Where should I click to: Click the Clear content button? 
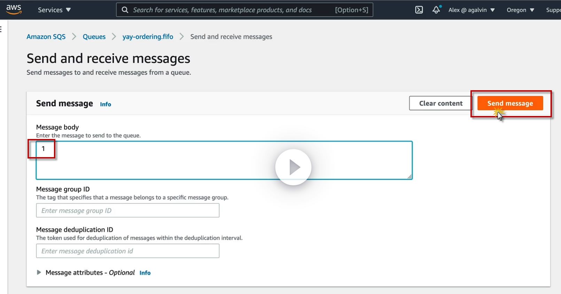441,103
